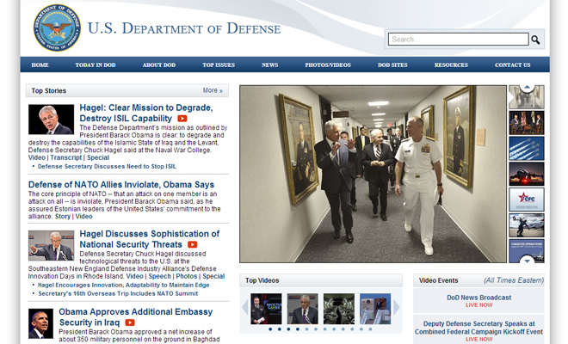Open the NEWS menu
The height and width of the screenshot is (344, 568).
pyautogui.click(x=270, y=64)
